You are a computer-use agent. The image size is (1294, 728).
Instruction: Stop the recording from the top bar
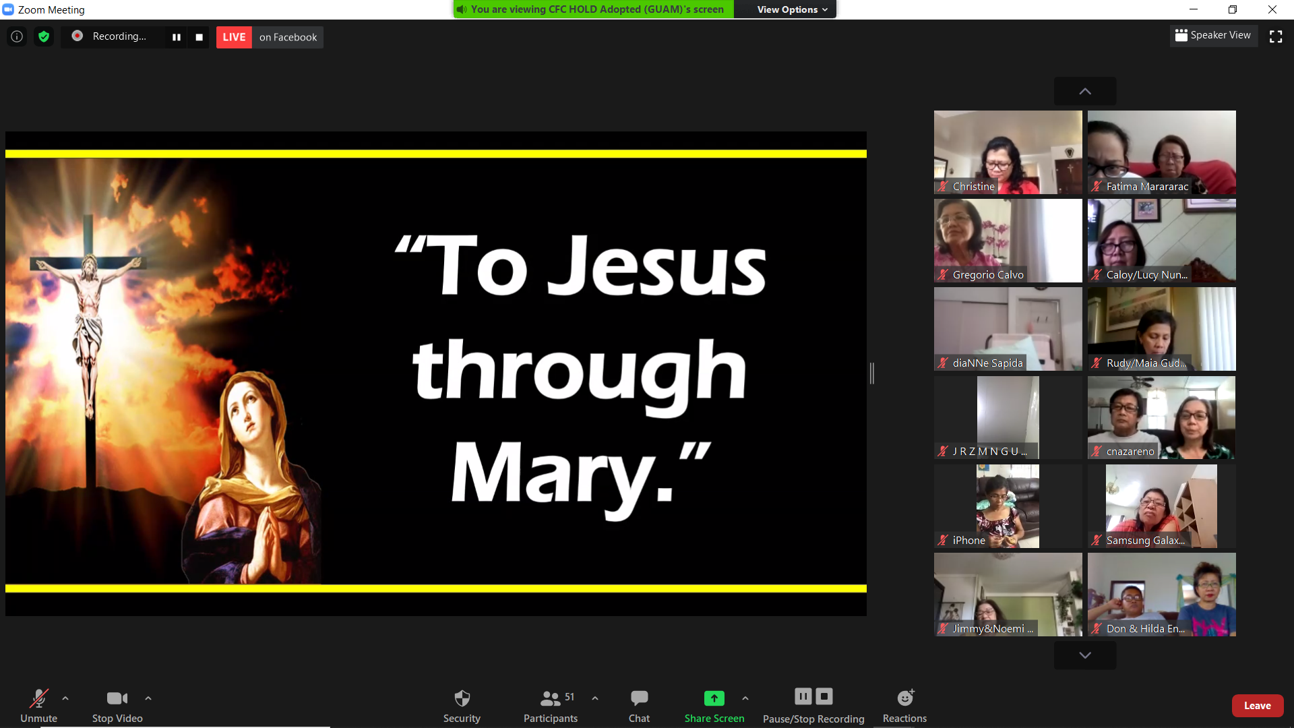pyautogui.click(x=199, y=37)
